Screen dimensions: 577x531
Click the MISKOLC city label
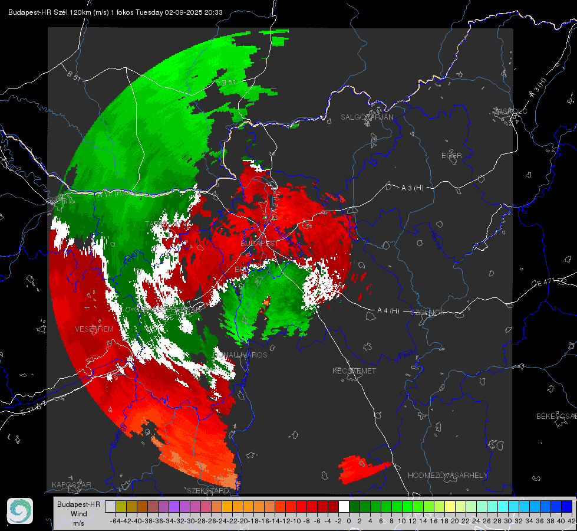512,111
